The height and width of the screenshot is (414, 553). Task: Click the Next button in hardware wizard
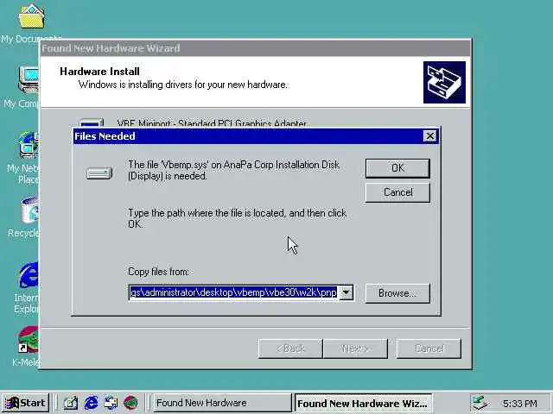pyautogui.click(x=355, y=348)
